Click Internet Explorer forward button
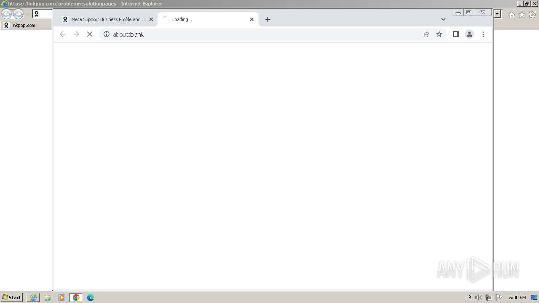The image size is (539, 303). (18, 14)
